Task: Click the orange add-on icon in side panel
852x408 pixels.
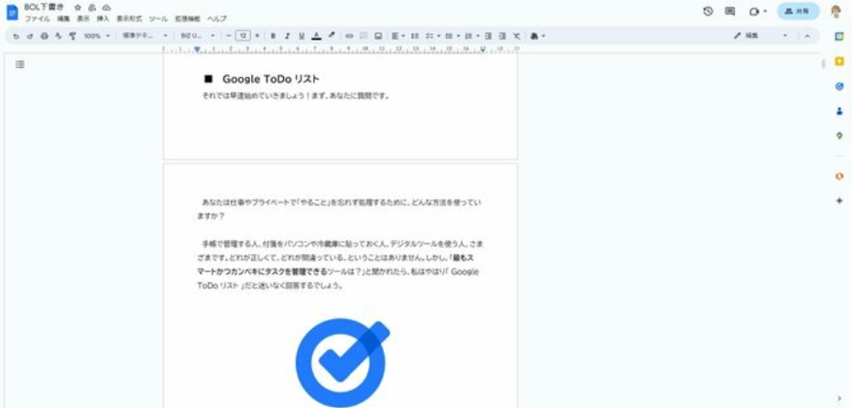Action: (x=839, y=176)
